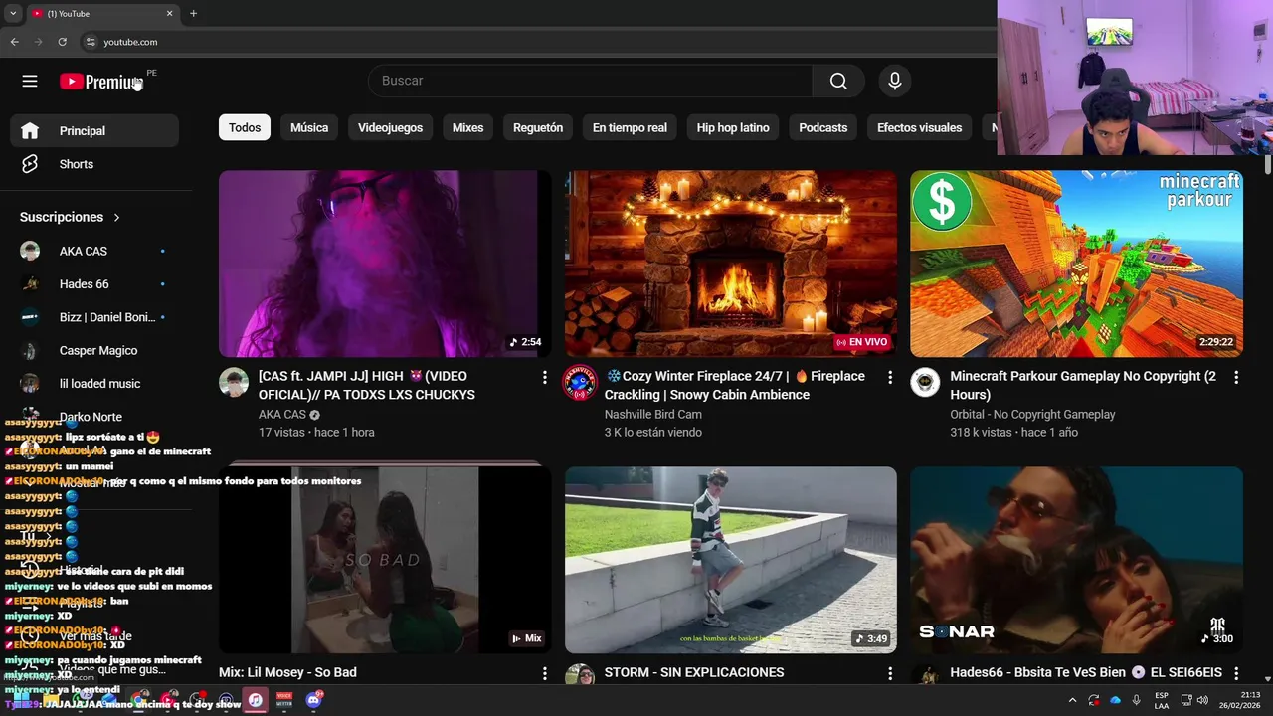This screenshot has width=1273, height=716.
Task: Open options menu for STORM video
Action: click(x=890, y=673)
